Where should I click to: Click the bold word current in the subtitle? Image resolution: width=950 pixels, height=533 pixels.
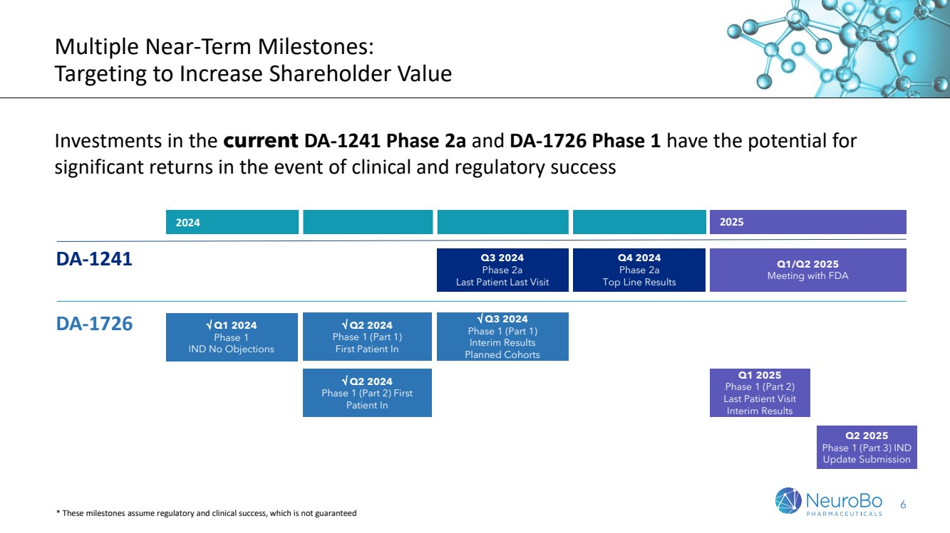tap(260, 141)
